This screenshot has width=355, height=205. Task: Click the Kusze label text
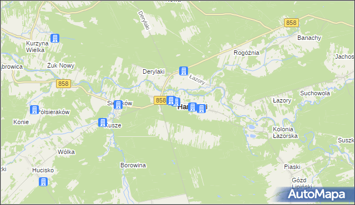114,125
